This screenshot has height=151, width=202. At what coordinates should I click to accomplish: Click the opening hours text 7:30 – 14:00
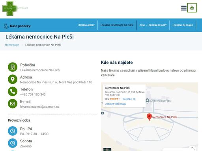(39, 134)
